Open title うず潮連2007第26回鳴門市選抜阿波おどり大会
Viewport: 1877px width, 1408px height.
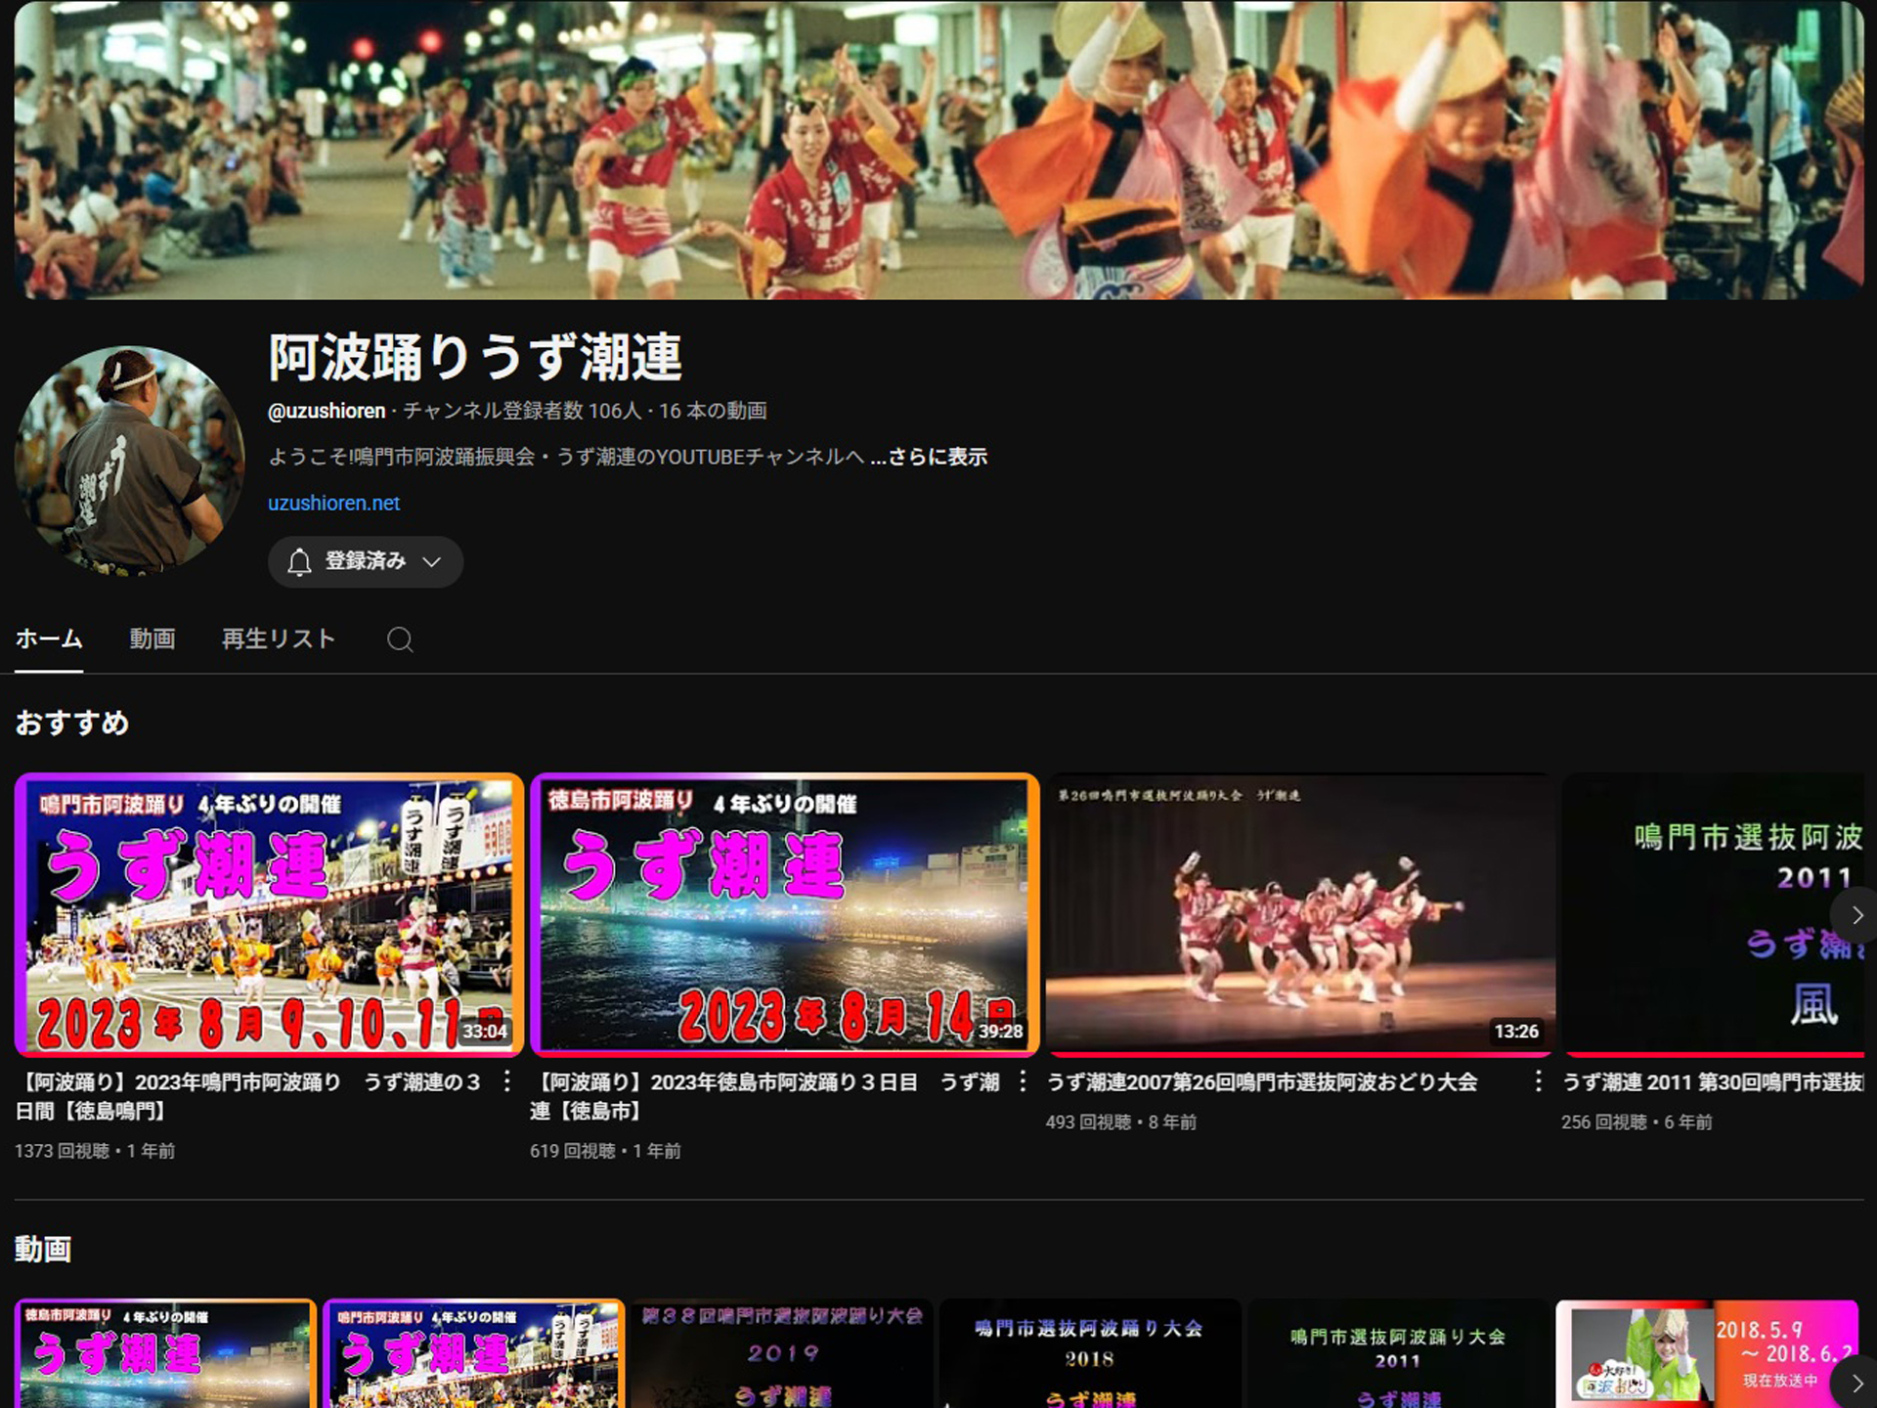[x=1262, y=1082]
